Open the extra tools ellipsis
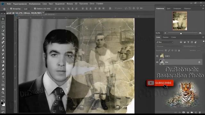 [3, 96]
